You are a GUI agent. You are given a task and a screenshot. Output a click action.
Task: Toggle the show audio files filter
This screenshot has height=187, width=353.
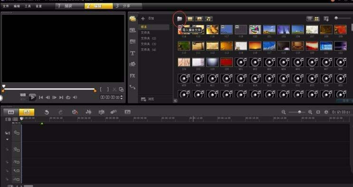pos(209,19)
